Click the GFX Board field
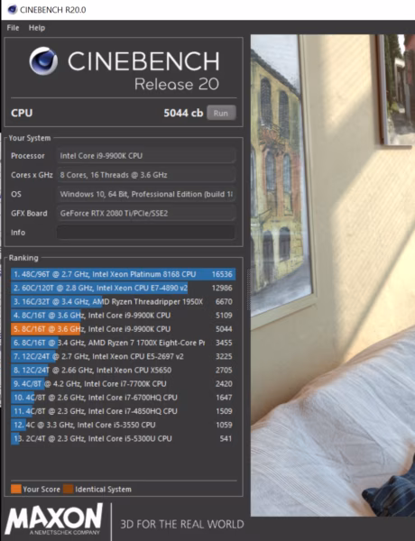The height and width of the screenshot is (541, 415). pyautogui.click(x=146, y=213)
